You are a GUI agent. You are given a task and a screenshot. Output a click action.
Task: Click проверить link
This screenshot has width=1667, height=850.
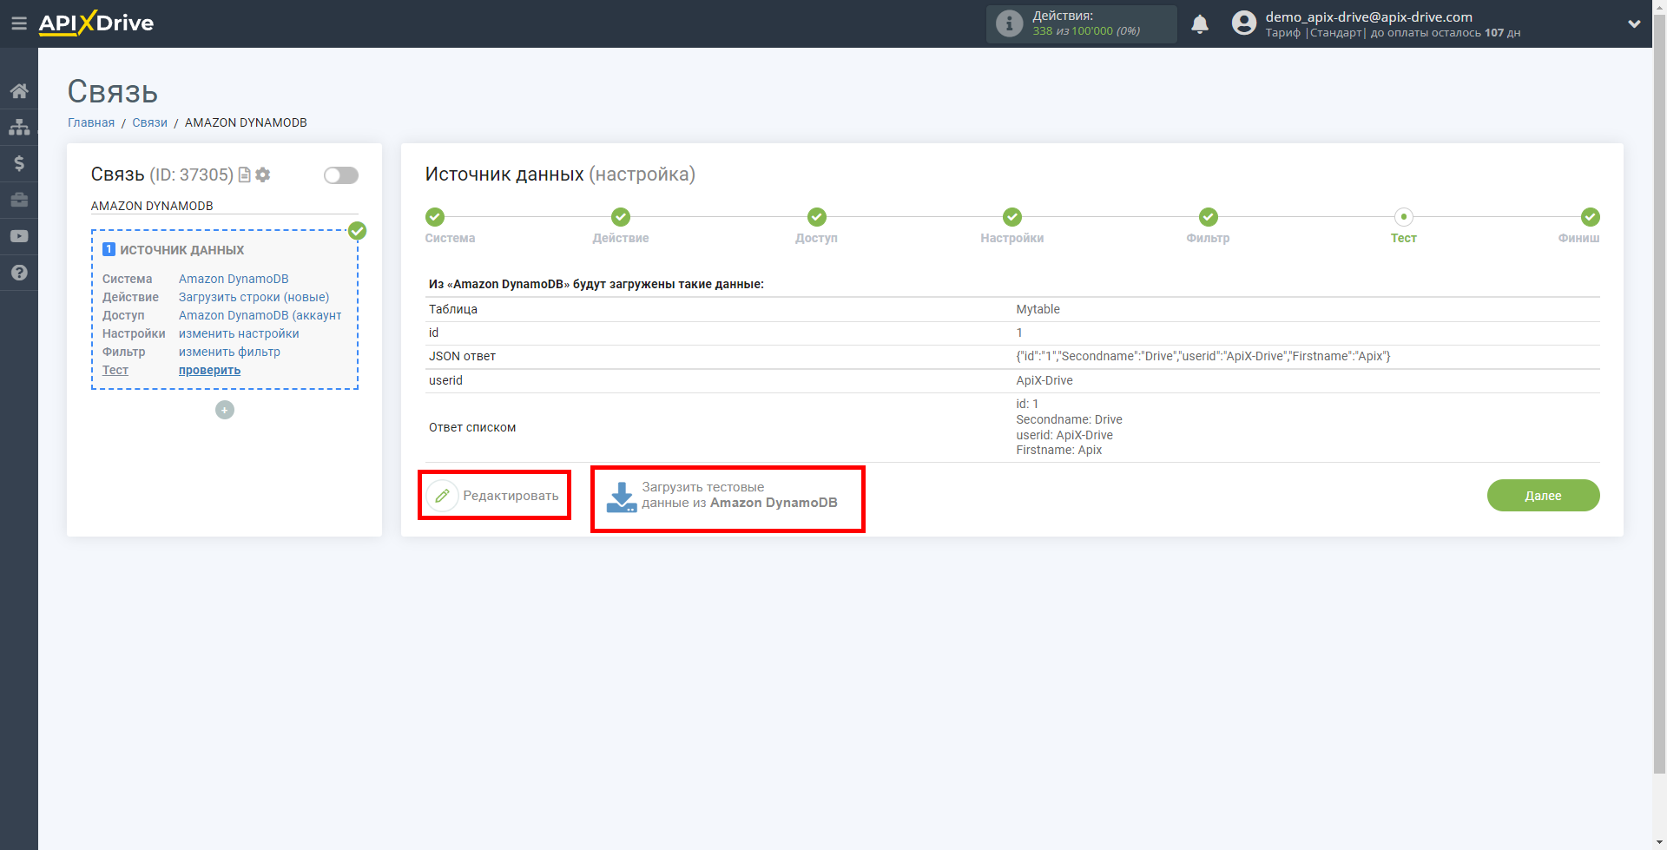tap(209, 370)
